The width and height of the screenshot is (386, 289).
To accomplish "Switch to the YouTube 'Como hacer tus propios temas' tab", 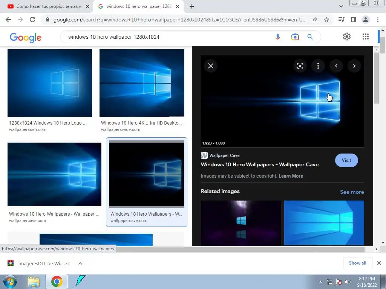I will coord(47,6).
